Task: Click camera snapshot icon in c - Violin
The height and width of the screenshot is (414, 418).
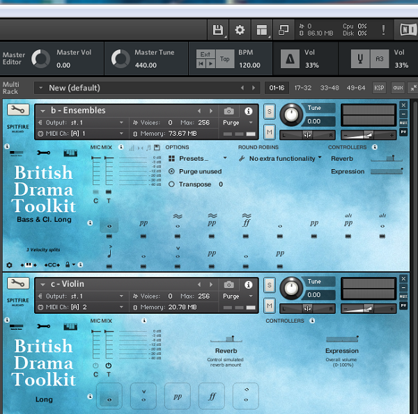Action: tap(229, 285)
